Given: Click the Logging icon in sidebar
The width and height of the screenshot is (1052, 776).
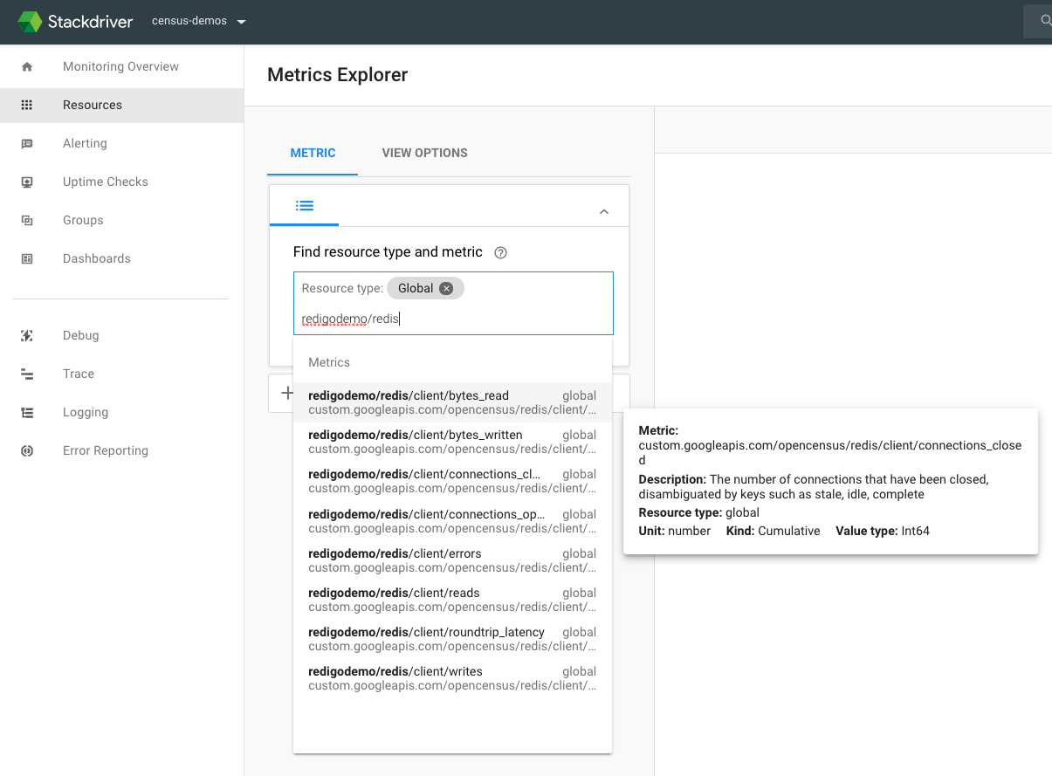Looking at the screenshot, I should [x=27, y=412].
